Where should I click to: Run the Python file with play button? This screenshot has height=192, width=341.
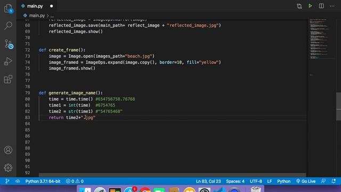tap(310, 6)
